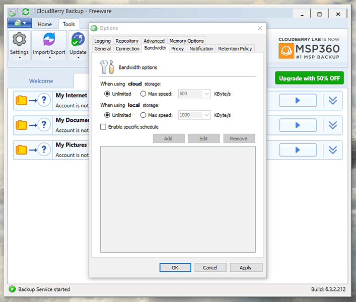The height and width of the screenshot is (302, 356).
Task: Click the CloudBerry app icon in title bar
Action: point(12,13)
